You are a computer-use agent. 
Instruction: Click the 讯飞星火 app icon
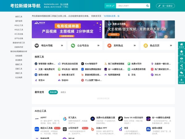tap(65, 119)
